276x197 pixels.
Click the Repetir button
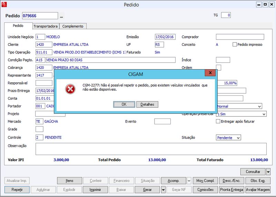17,190
